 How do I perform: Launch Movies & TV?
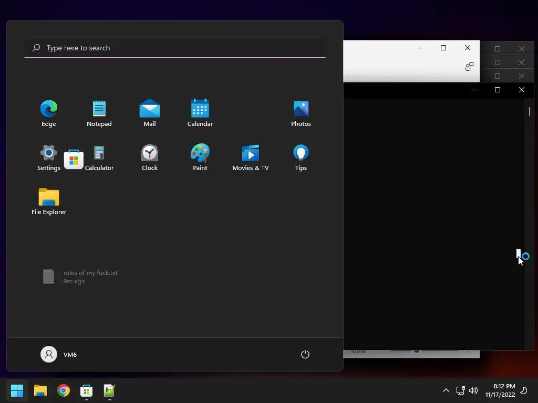251,157
